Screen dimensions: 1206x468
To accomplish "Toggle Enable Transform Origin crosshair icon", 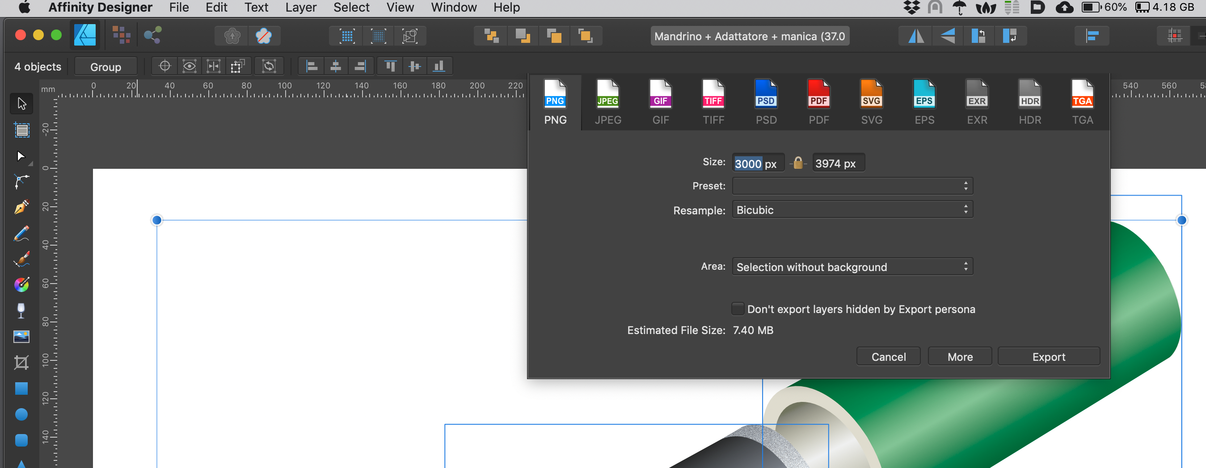I will (x=165, y=67).
